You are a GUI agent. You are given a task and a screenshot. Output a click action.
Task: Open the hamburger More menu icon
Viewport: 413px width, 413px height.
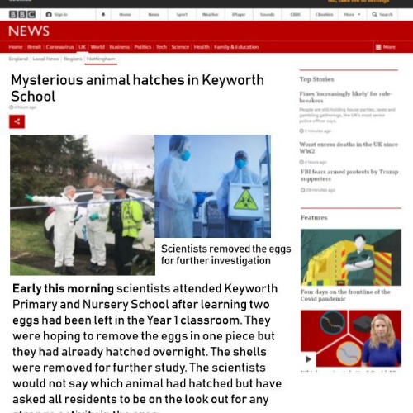378,47
